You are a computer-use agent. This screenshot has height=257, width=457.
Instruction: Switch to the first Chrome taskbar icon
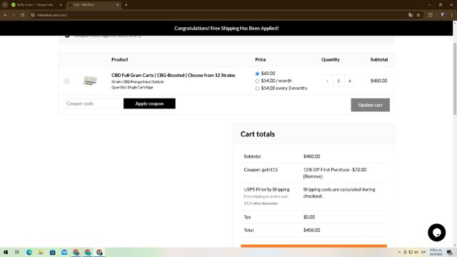(x=76, y=252)
